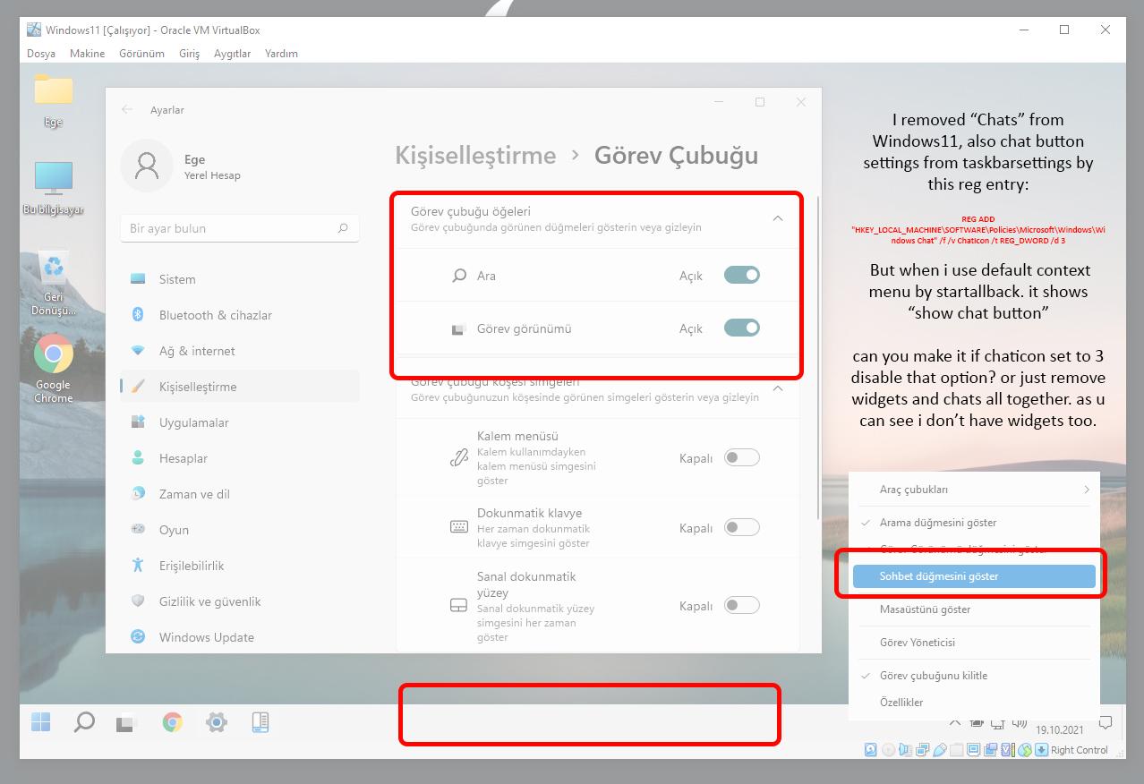Choose Görev Yöneticisi from the context menu
1144x784 pixels.
click(974, 643)
